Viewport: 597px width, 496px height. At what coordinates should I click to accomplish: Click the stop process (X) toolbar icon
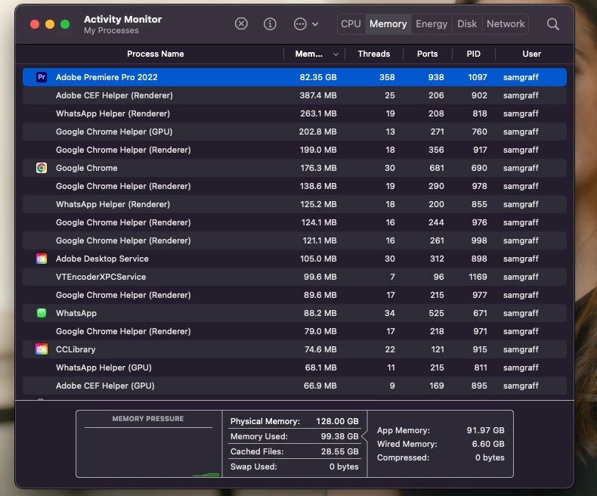coord(241,24)
